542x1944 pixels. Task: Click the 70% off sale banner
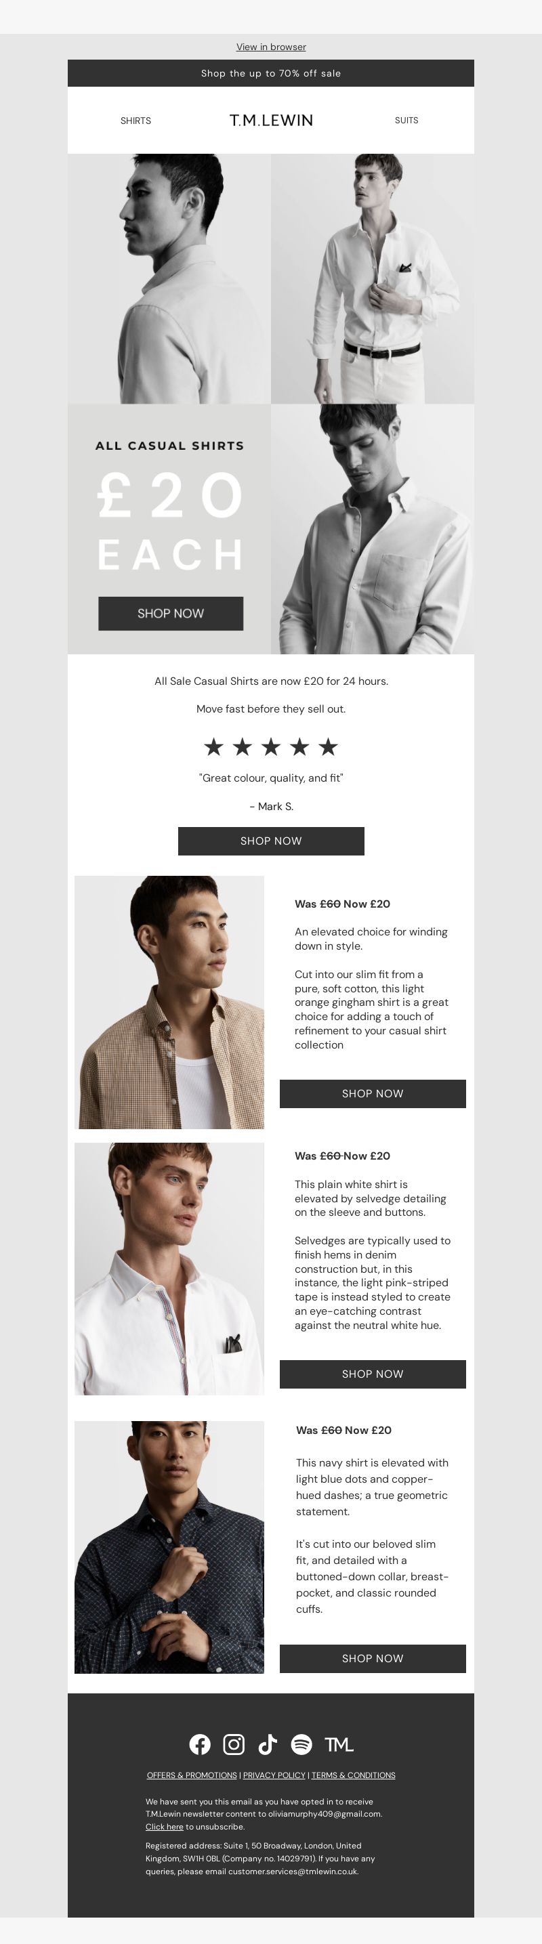click(x=271, y=73)
